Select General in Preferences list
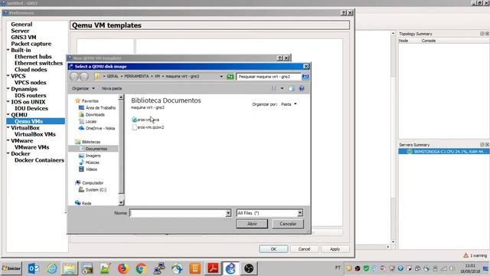Image resolution: width=490 pixels, height=276 pixels. pyautogui.click(x=21, y=24)
